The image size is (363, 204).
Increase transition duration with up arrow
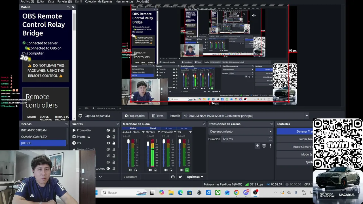point(270,138)
